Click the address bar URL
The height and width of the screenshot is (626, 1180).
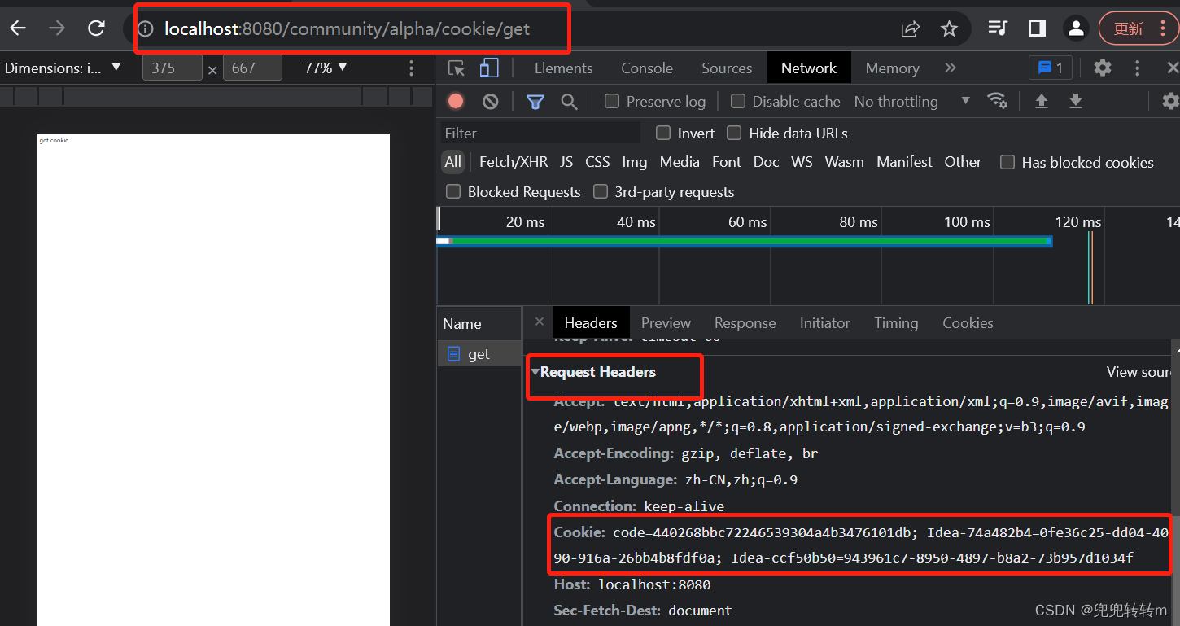pos(347,29)
